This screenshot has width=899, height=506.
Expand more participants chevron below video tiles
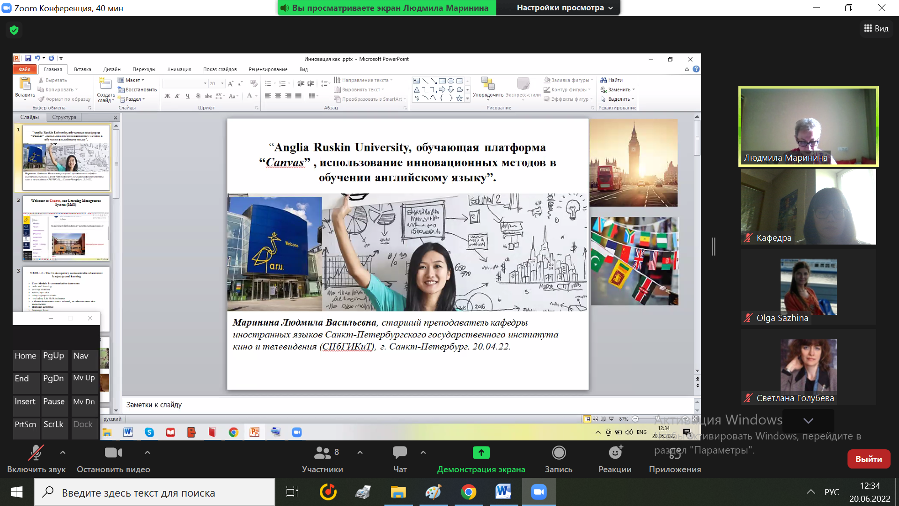click(x=808, y=421)
